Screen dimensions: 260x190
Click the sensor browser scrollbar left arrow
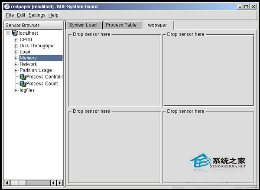click(7, 183)
